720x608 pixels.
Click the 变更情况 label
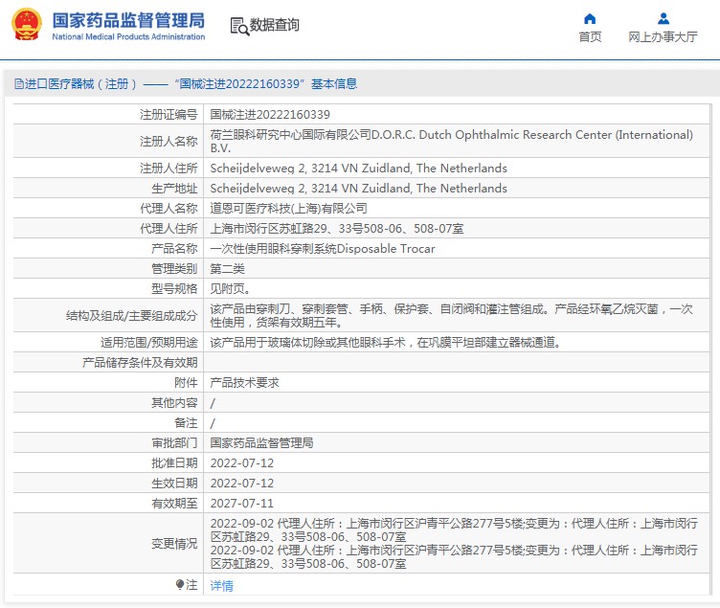174,544
